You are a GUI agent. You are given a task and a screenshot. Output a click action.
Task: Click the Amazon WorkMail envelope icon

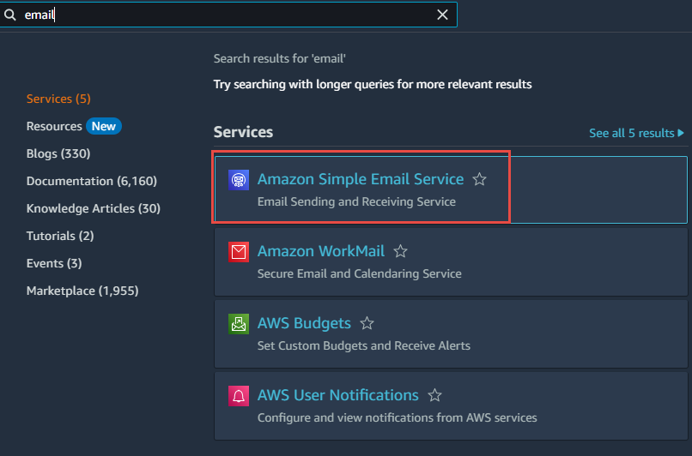[x=239, y=251]
